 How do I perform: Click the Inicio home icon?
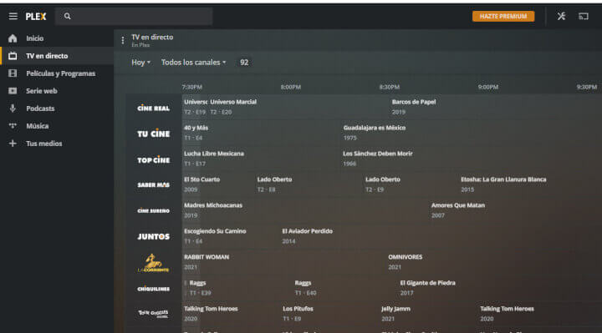click(13, 38)
